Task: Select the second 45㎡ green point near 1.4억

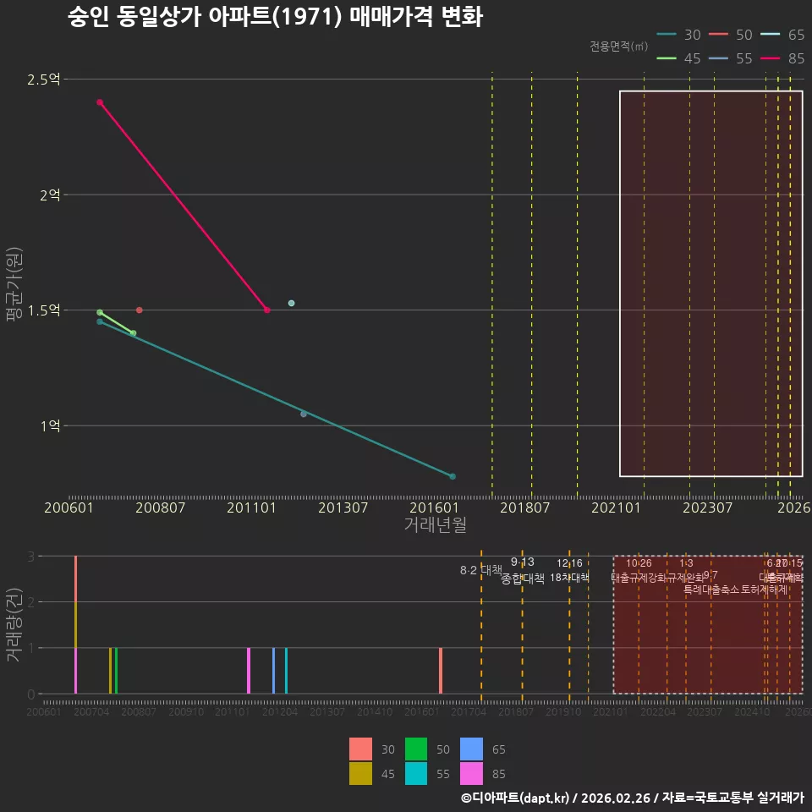Action: (x=133, y=333)
